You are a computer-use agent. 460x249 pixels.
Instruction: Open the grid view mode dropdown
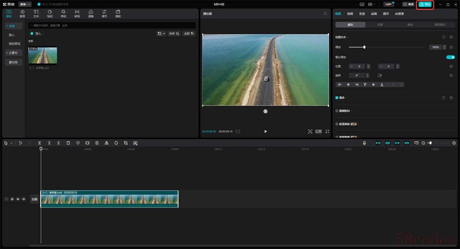tap(161, 34)
